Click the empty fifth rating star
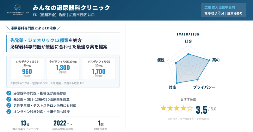Viewport: 253px width, 132px height. 190,108
